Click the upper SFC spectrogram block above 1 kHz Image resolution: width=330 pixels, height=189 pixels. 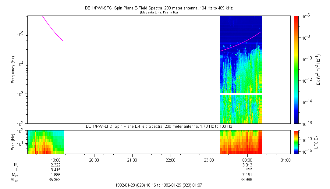[x=241, y=55]
